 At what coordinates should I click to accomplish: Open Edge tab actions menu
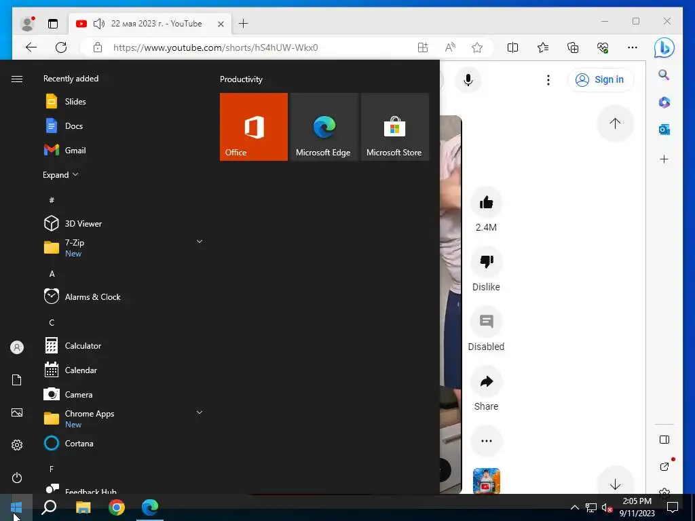click(53, 24)
